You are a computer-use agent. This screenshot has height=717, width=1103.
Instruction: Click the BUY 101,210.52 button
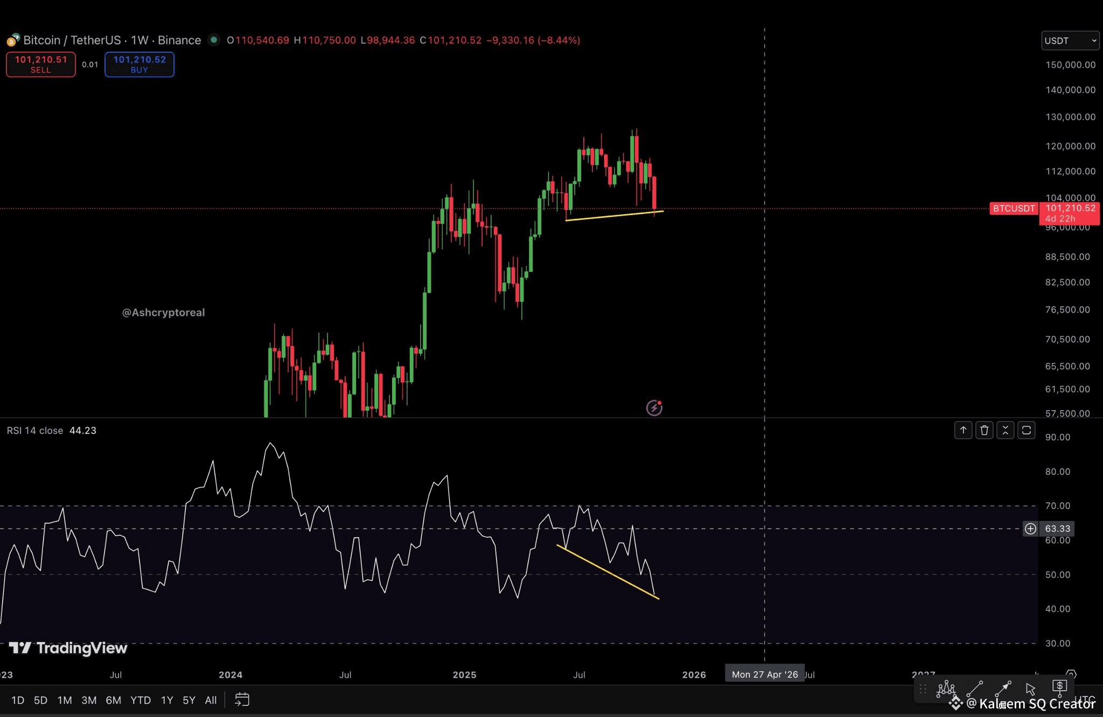(139, 65)
